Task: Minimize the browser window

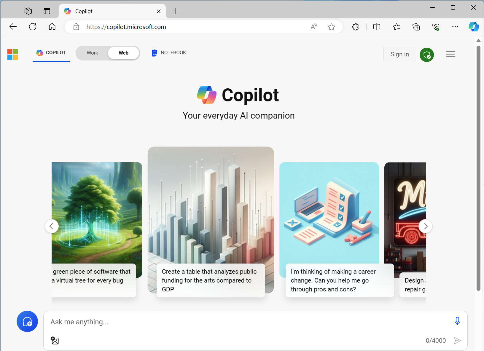Action: click(433, 7)
